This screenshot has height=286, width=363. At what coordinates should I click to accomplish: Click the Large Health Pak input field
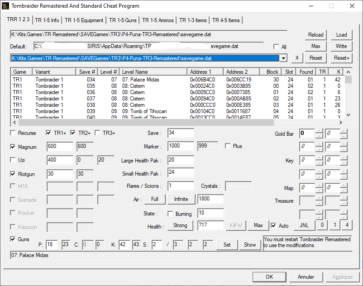tap(181, 161)
